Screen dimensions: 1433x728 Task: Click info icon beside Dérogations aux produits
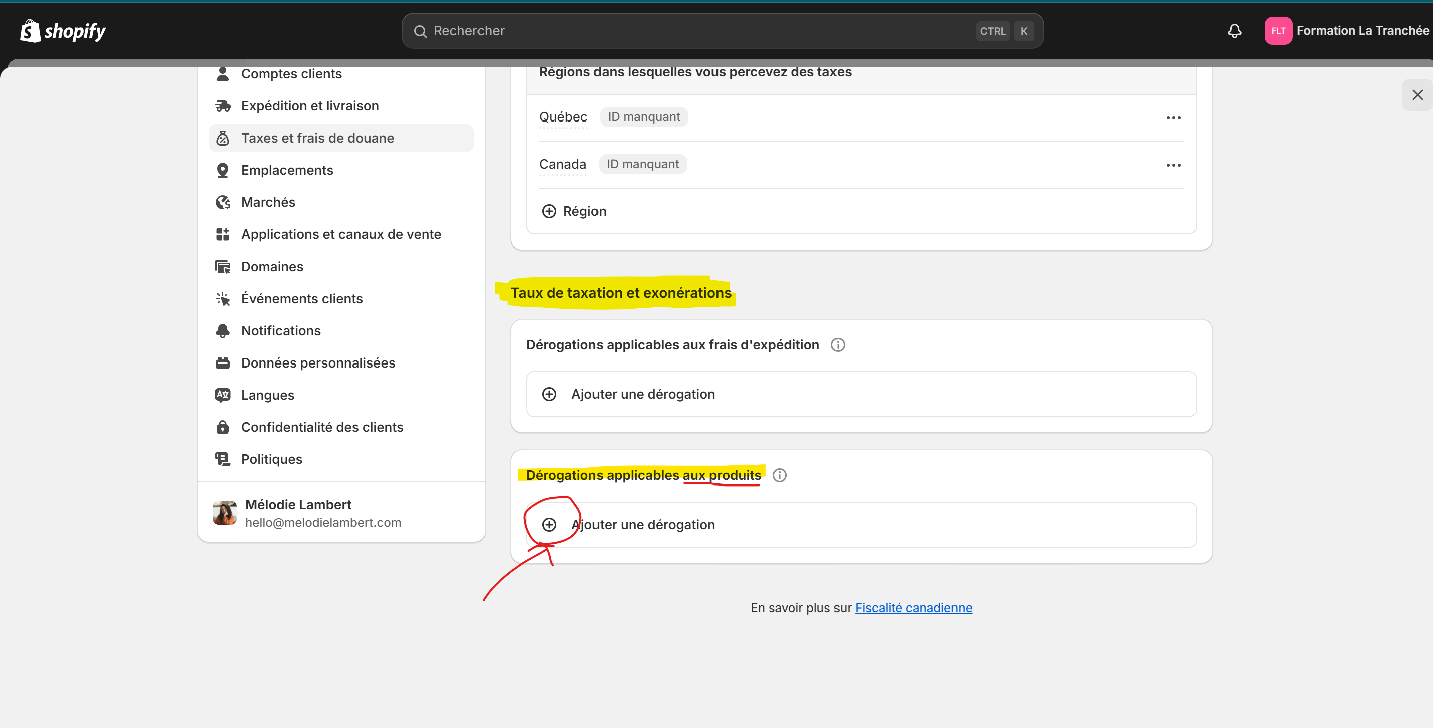pyautogui.click(x=779, y=475)
